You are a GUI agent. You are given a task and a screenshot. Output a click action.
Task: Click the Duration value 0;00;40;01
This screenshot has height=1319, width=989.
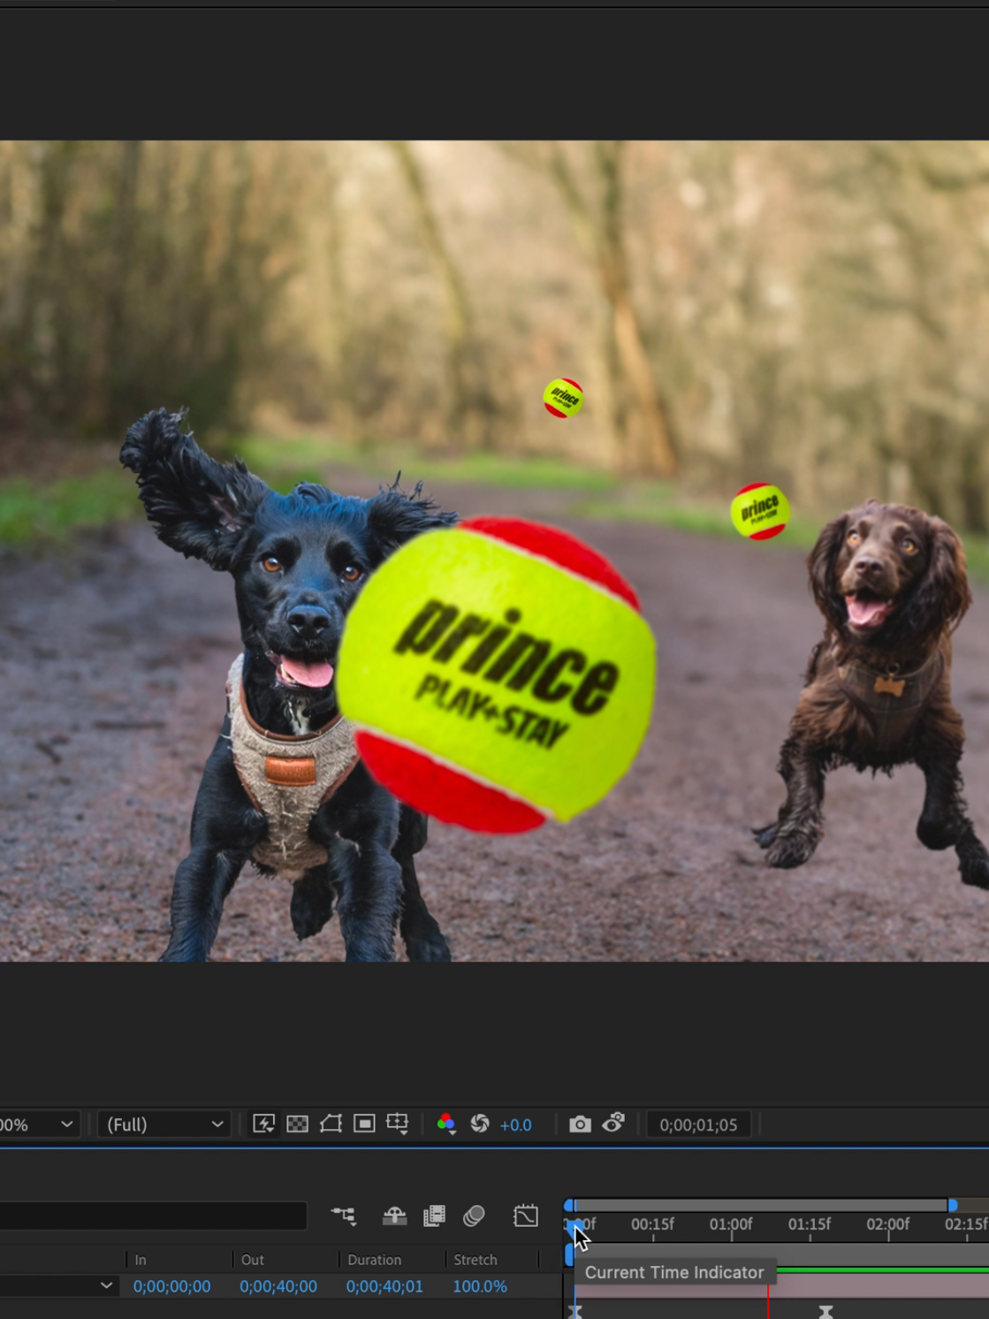[x=384, y=1286]
